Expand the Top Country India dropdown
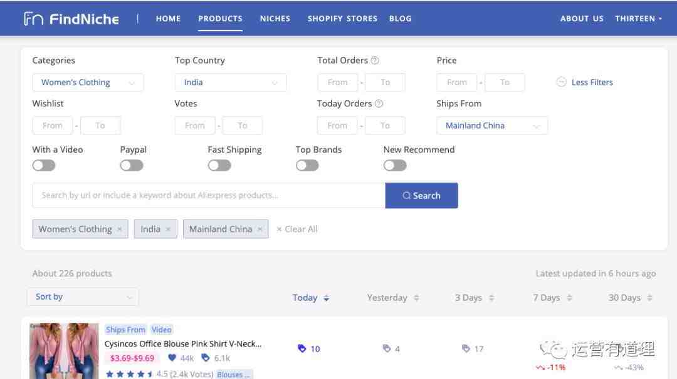 click(231, 83)
